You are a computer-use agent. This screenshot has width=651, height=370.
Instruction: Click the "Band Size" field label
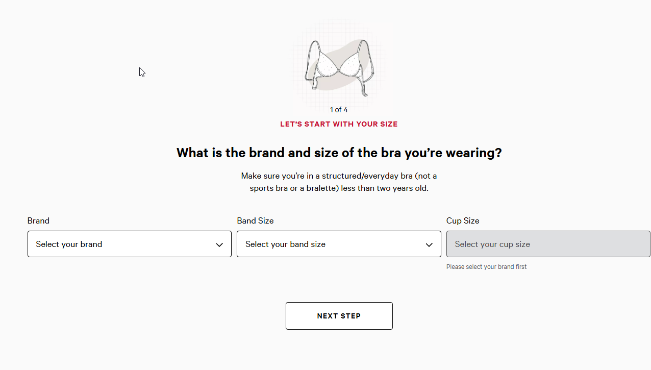coord(255,221)
